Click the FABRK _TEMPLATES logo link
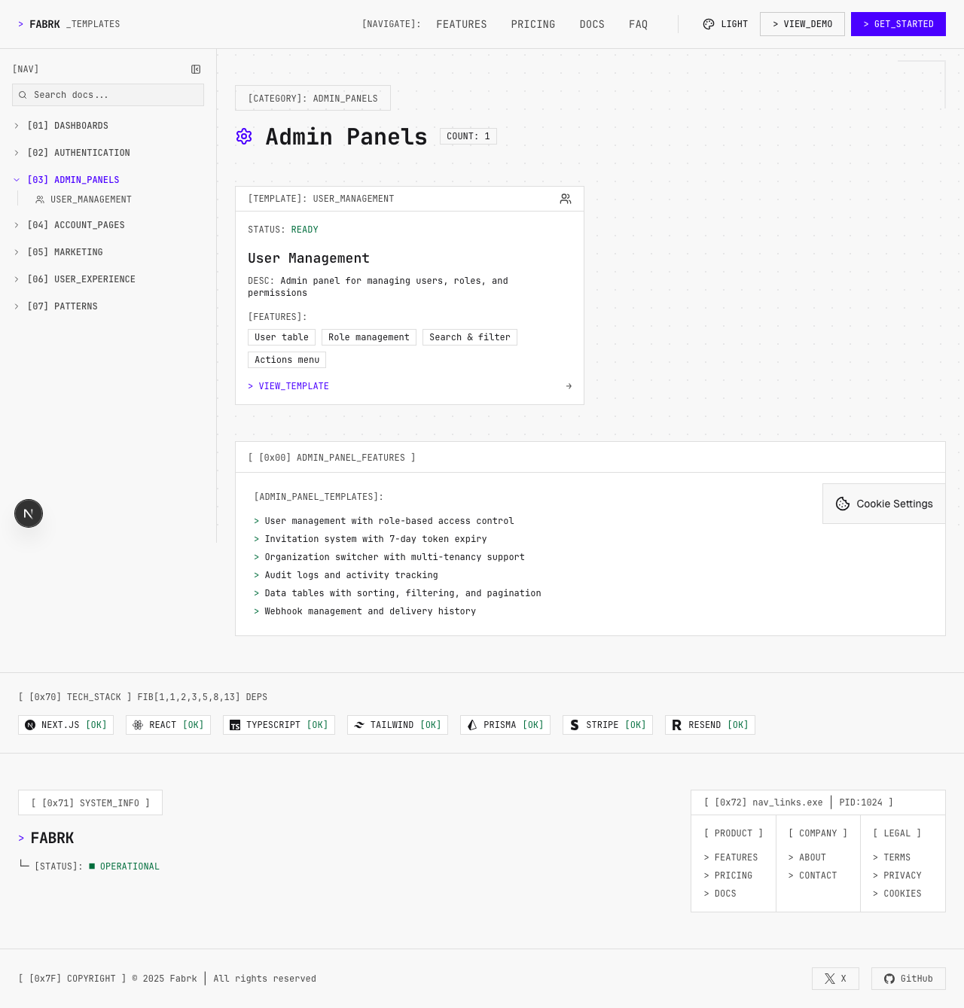 click(69, 24)
